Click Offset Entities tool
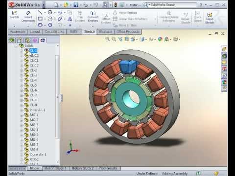The image size is (235, 176). click(106, 18)
